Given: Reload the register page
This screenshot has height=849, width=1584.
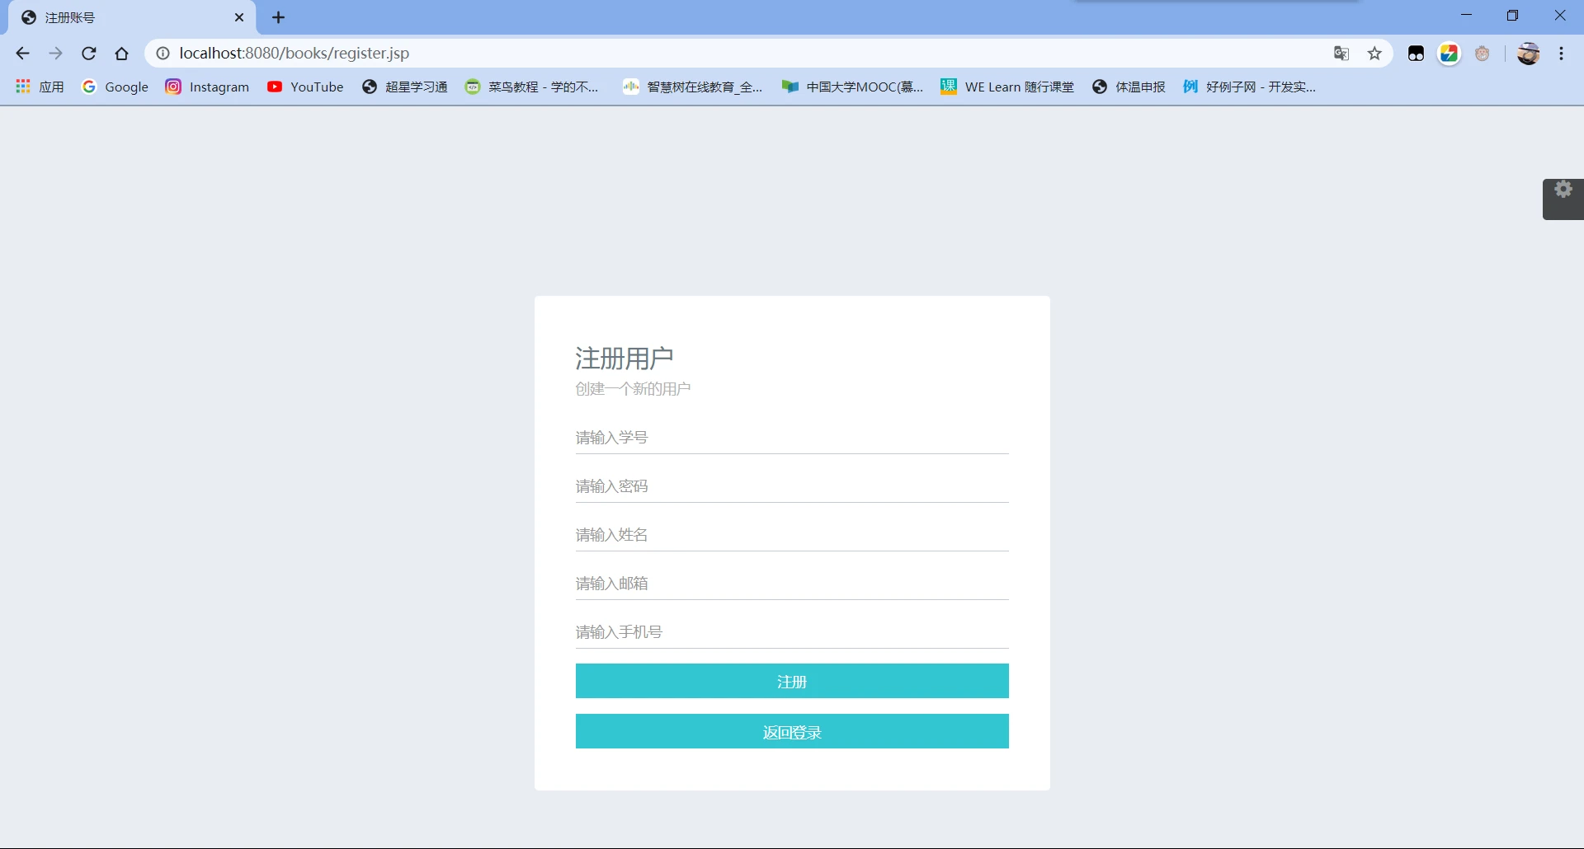Looking at the screenshot, I should click(x=89, y=54).
